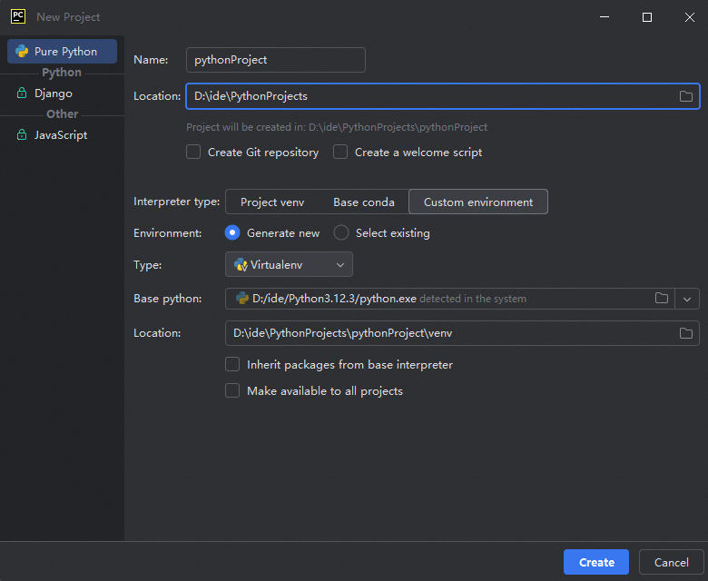Image resolution: width=708 pixels, height=581 pixels.
Task: Switch to Base conda interpreter type
Action: coord(363,202)
